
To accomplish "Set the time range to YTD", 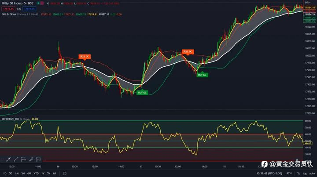I will 36,173.
